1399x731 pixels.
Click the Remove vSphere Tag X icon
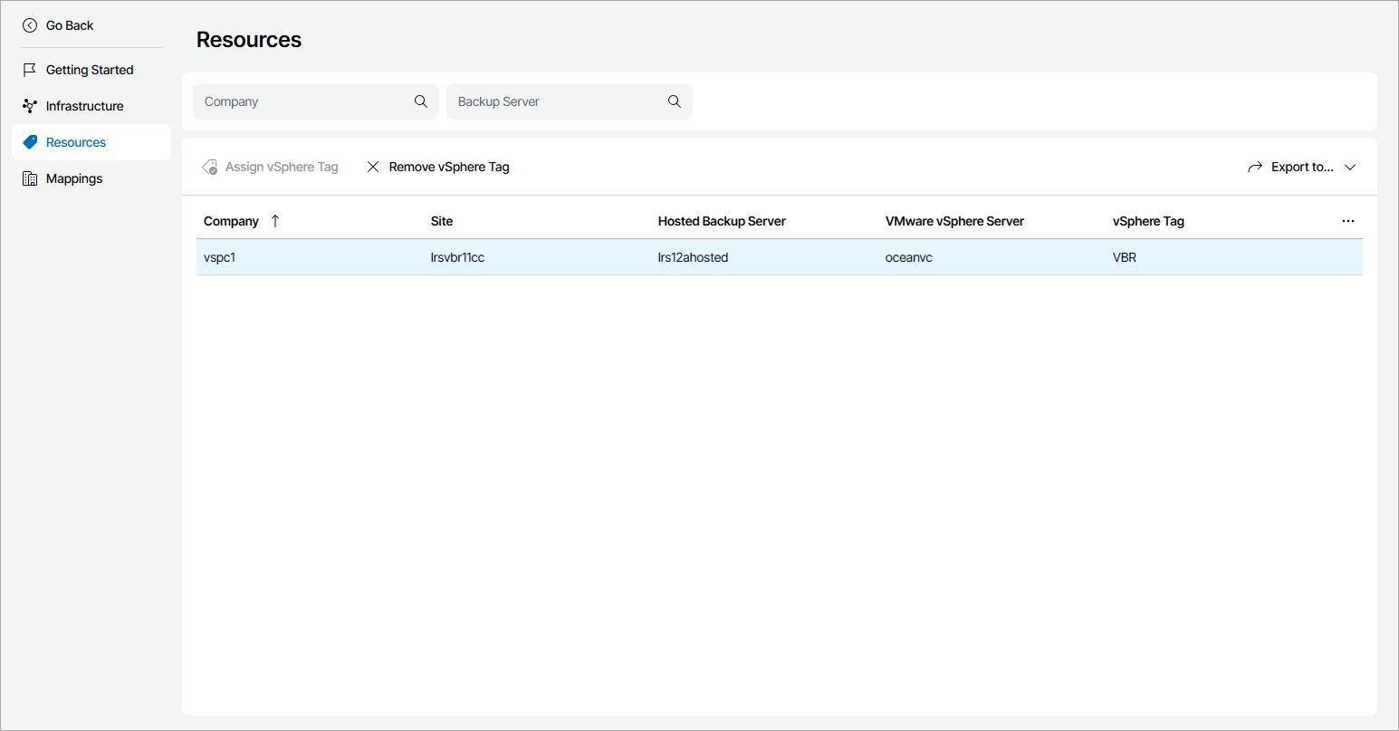coord(373,167)
